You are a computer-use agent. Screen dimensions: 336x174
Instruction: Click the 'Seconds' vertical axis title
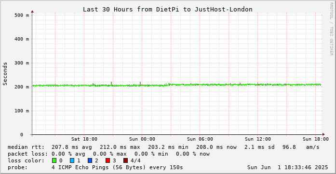point(5,73)
